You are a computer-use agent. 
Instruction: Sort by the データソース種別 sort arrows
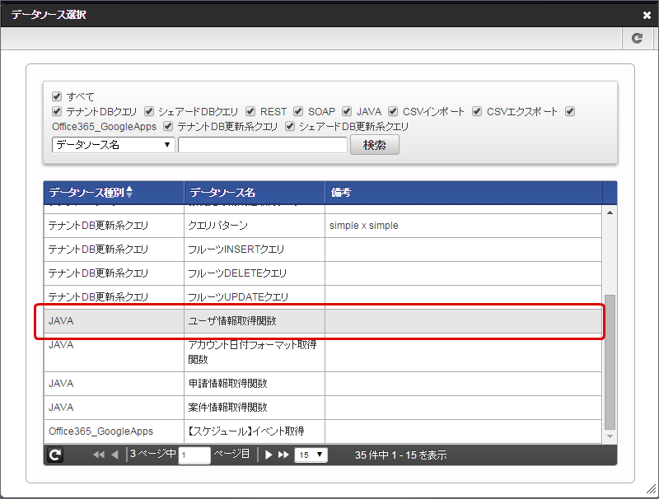pyautogui.click(x=129, y=192)
